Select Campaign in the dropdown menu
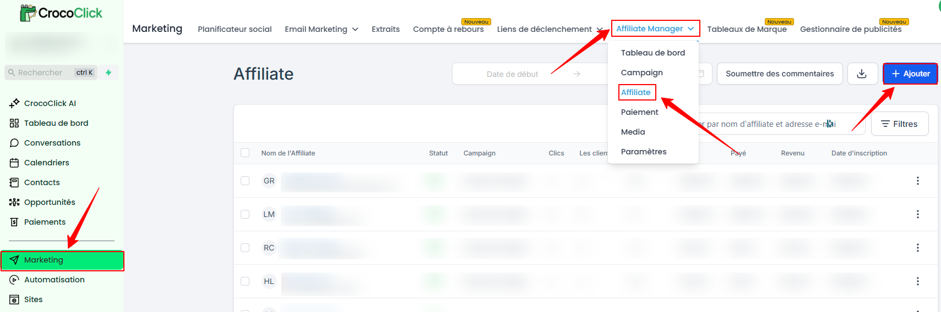Image resolution: width=941 pixels, height=312 pixels. [641, 73]
